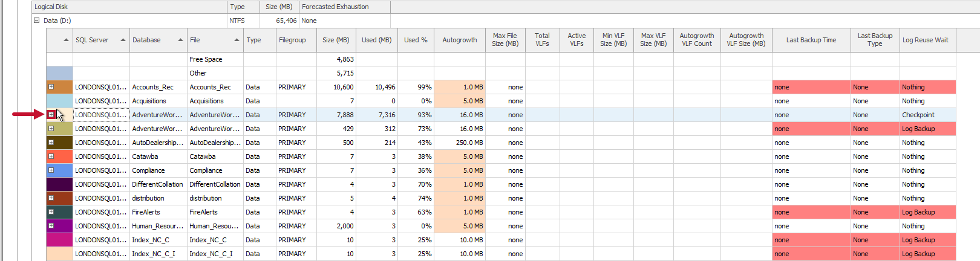
Task: Click the sort arrow in SQL Server header
Action: point(123,40)
